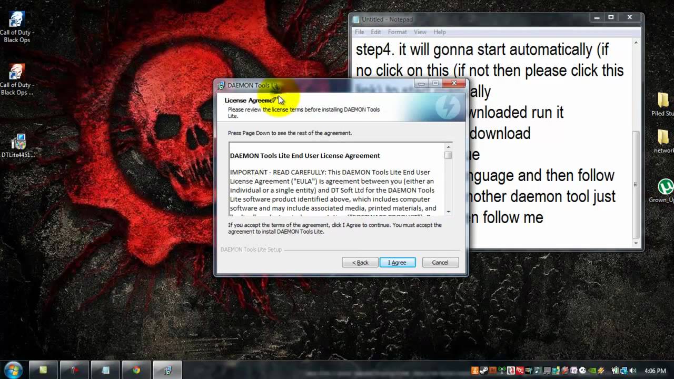
Task: Click the license agreement scrollbar thumb
Action: click(448, 155)
